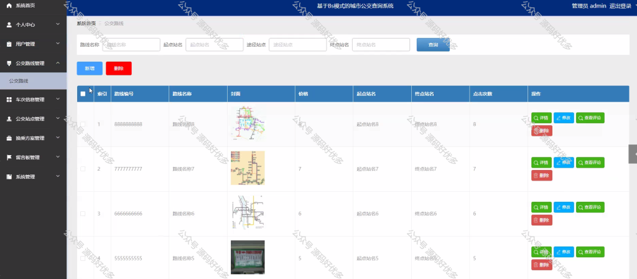Focus the 终点站名 search input field
Image resolution: width=637 pixels, height=279 pixels.
[381, 45]
